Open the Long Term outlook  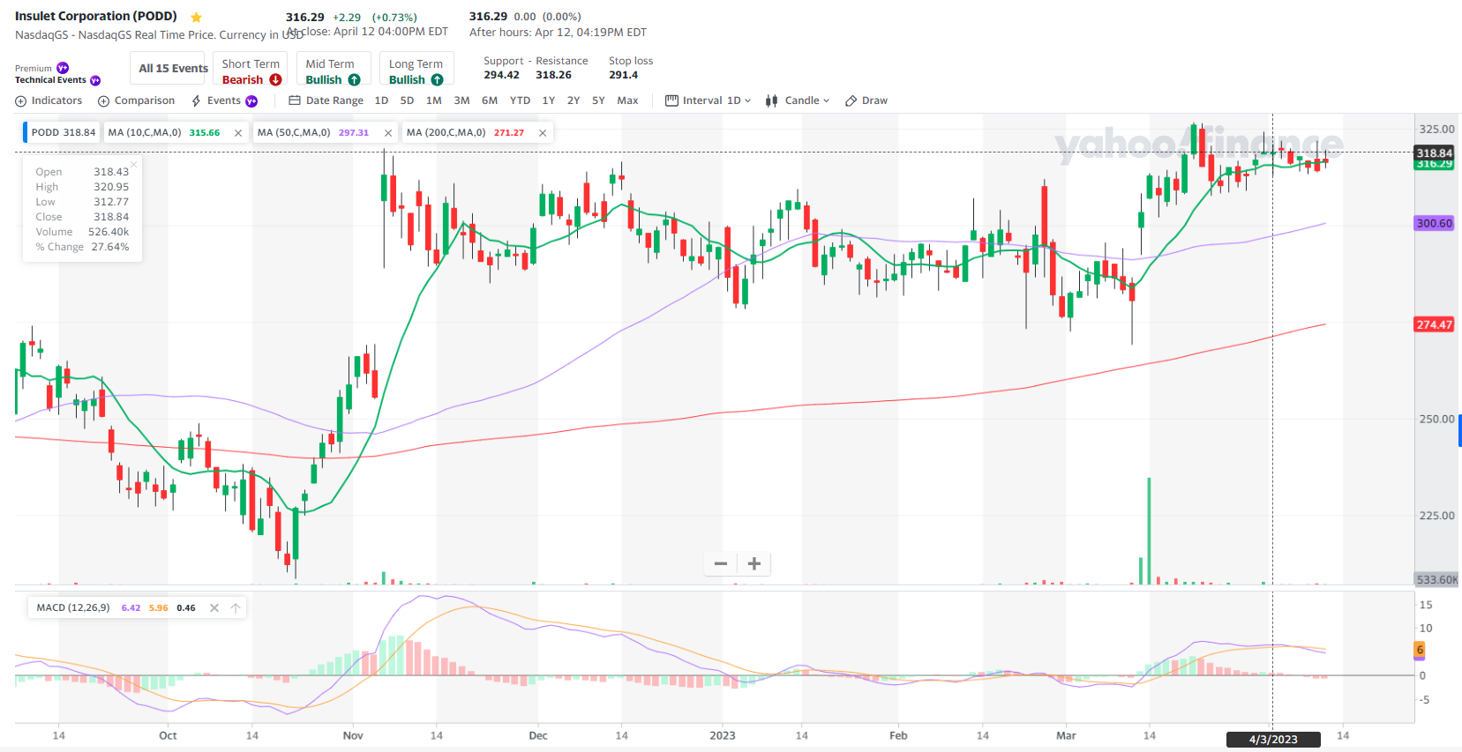point(416,69)
